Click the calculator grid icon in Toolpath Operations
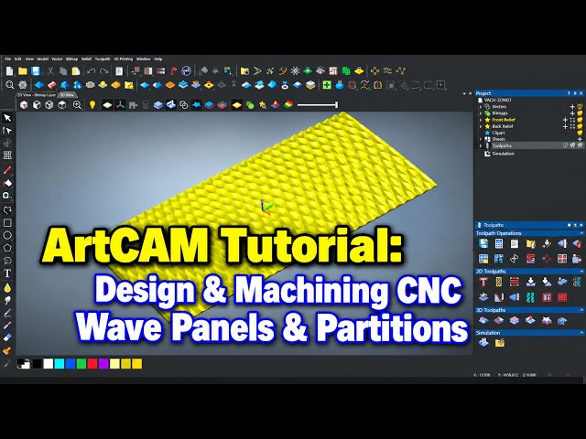 498,244
